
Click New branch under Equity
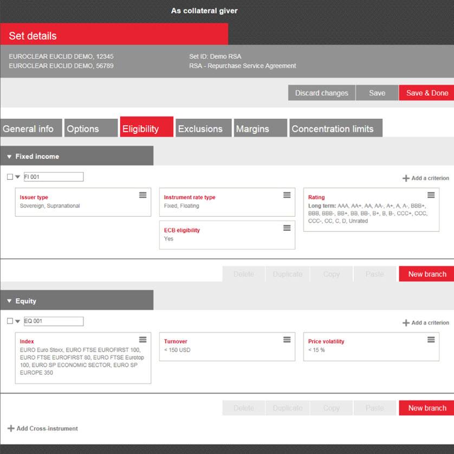427,408
